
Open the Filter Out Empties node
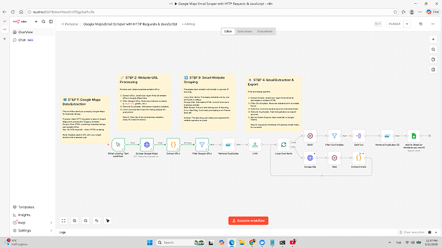[x=334, y=136]
